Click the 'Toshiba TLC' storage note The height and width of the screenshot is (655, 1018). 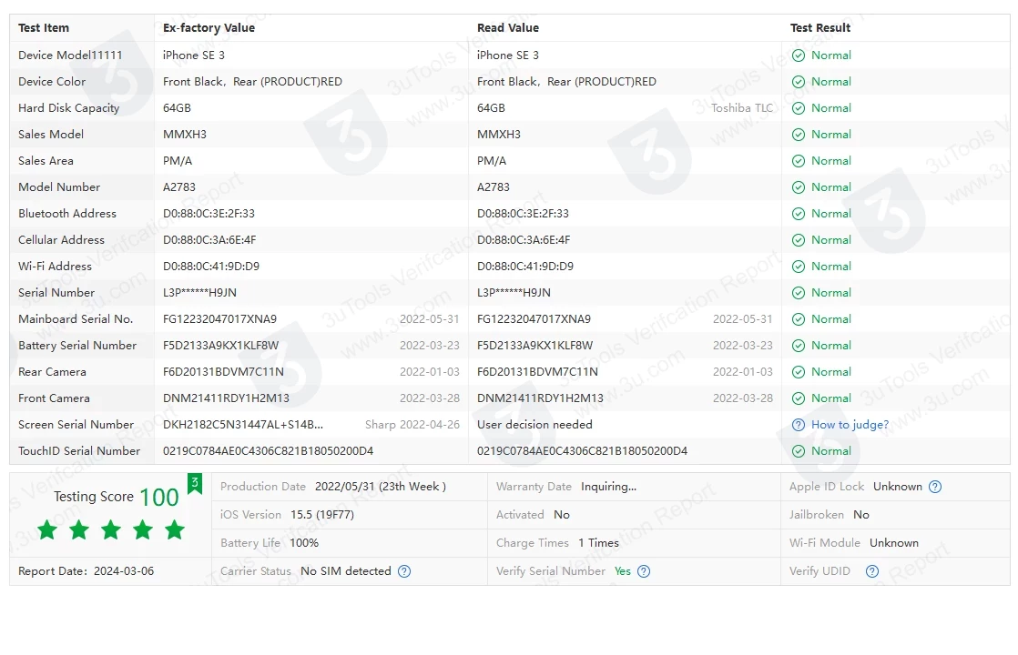(x=742, y=108)
